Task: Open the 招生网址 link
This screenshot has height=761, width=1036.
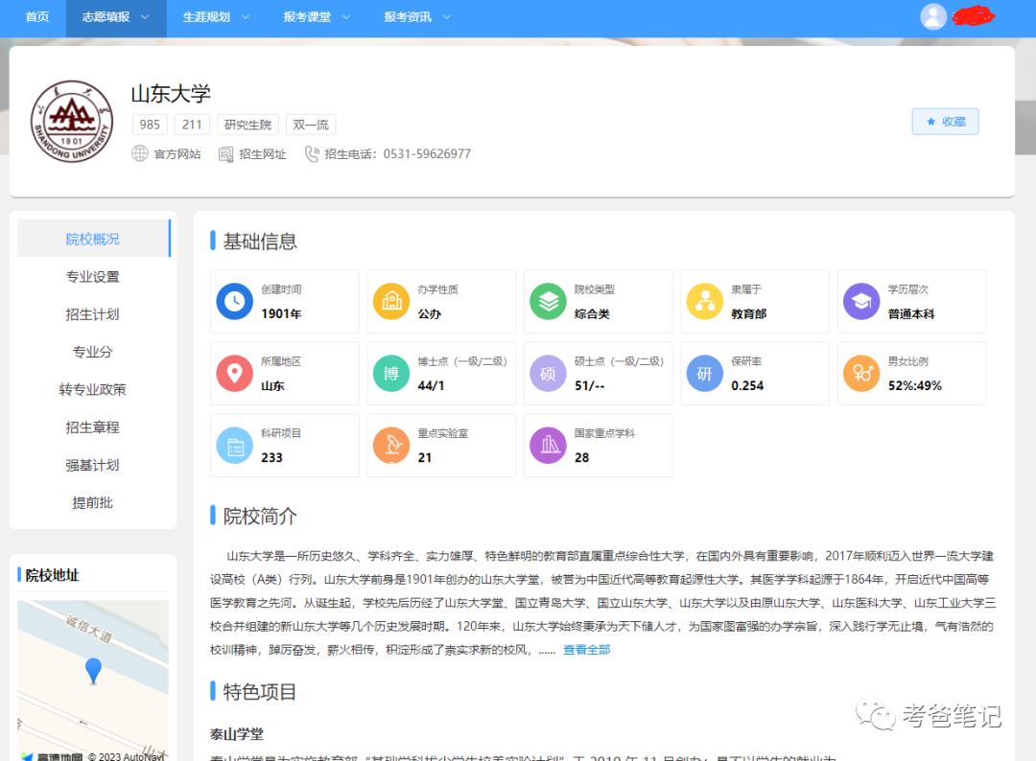Action: tap(262, 153)
